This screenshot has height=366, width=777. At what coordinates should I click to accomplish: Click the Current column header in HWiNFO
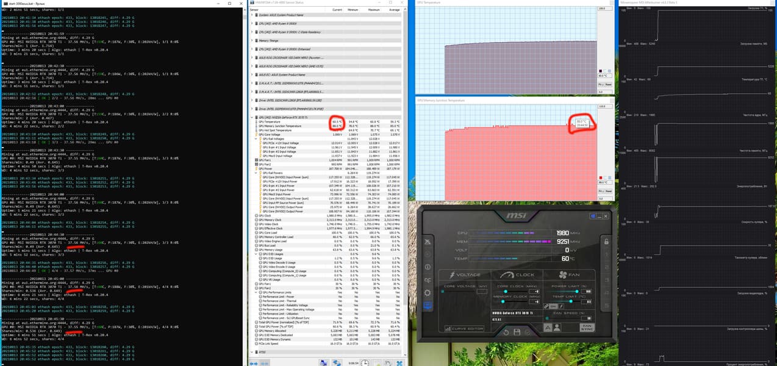336,9
